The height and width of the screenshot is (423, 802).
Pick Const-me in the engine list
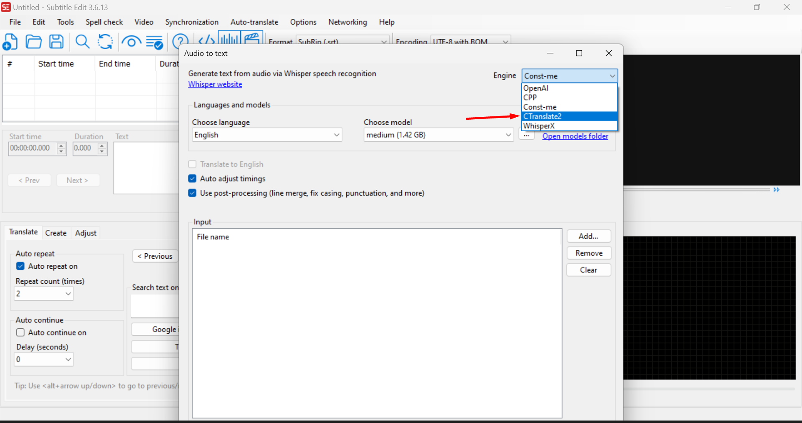tap(570, 107)
